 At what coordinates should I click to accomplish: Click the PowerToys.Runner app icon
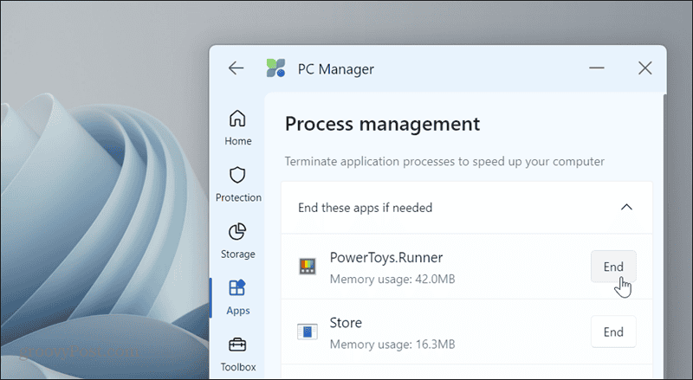pyautogui.click(x=308, y=267)
